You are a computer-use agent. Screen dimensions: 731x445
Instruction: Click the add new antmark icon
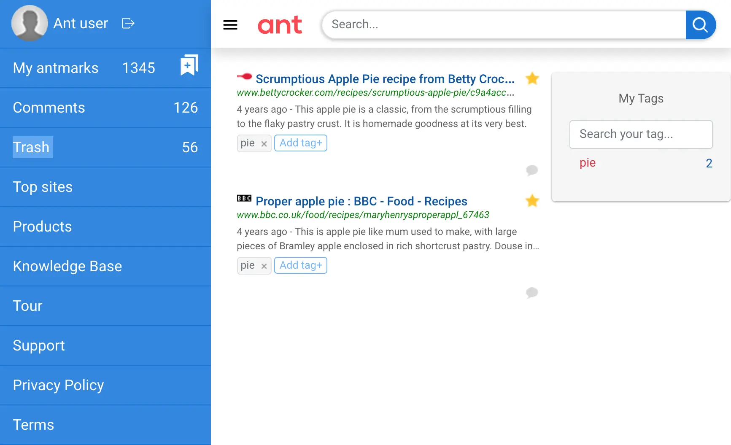point(189,66)
